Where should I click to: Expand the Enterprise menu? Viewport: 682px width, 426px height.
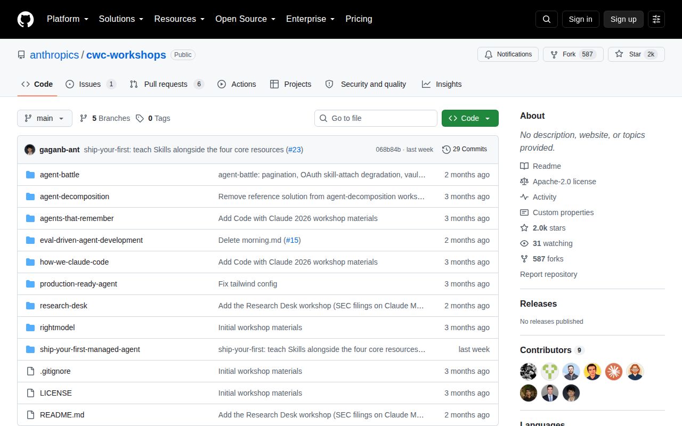tap(310, 19)
